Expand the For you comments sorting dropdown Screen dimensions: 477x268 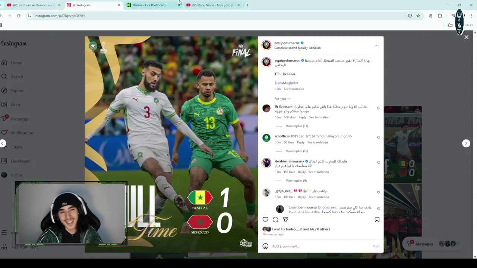tap(282, 99)
